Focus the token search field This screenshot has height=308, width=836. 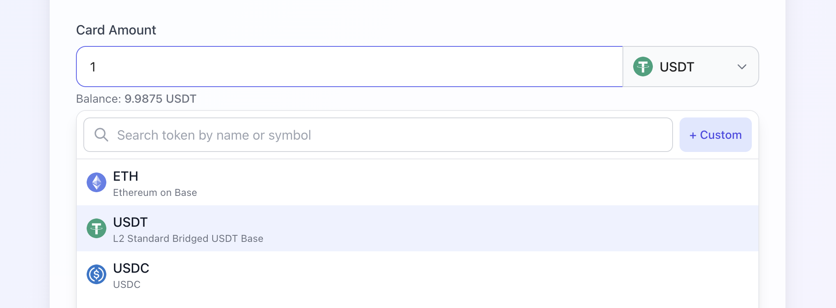[378, 135]
